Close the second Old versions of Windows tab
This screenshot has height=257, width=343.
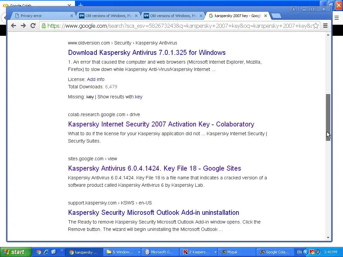pyautogui.click(x=201, y=16)
